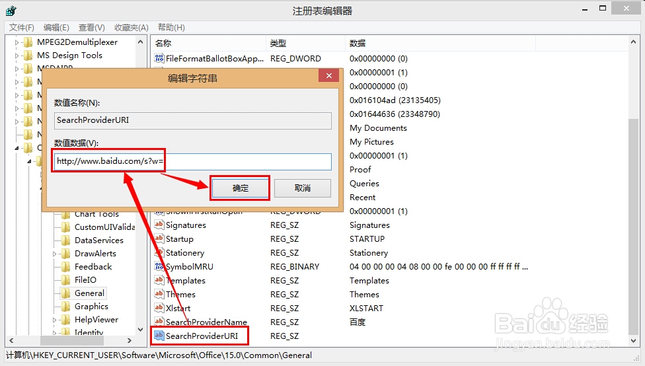Select the Graphics folder icon
Image resolution: width=645 pixels, height=366 pixels.
(66, 307)
